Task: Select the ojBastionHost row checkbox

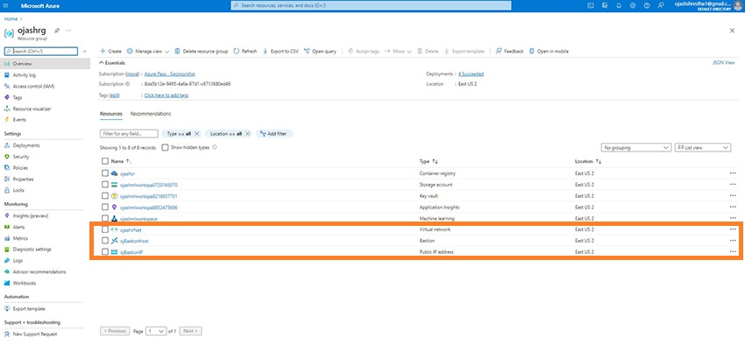Action: [105, 241]
